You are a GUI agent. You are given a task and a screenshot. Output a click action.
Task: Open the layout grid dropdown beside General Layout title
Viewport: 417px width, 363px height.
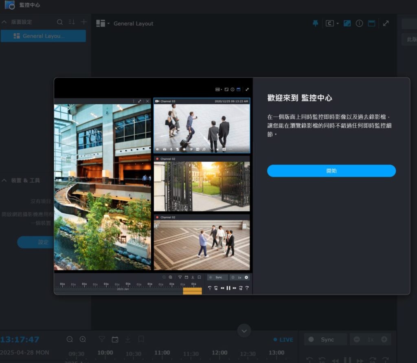pyautogui.click(x=103, y=23)
